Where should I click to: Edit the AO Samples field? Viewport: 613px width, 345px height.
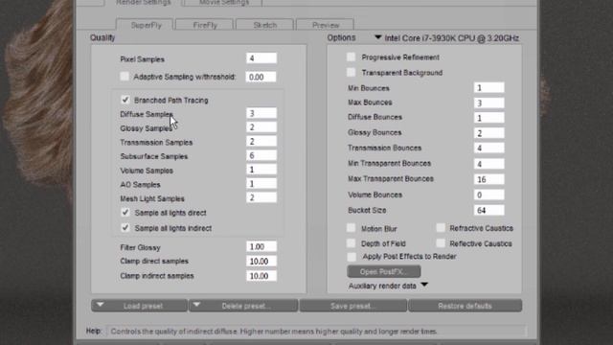pyautogui.click(x=261, y=183)
